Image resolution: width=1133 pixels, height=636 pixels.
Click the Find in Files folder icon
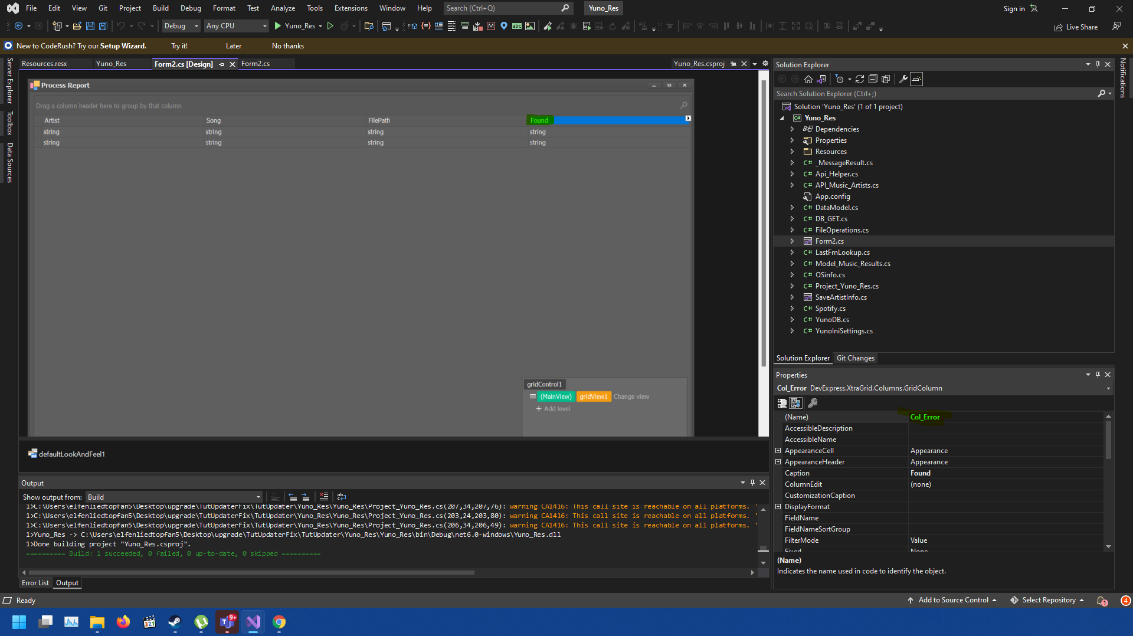pyautogui.click(x=369, y=26)
